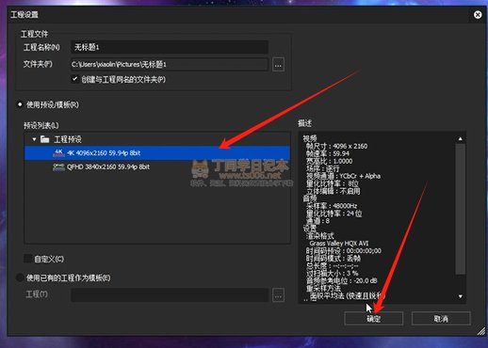Select the QFHD 3840x2160 59.94p 8bit preset
The width and height of the screenshot is (488, 348).
157,166
